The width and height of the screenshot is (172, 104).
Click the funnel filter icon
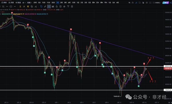click(x=68, y=7)
